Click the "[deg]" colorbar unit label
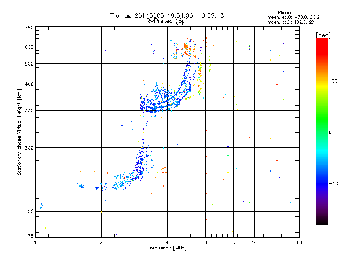Viewport: 352px width, 264px height. point(323,35)
